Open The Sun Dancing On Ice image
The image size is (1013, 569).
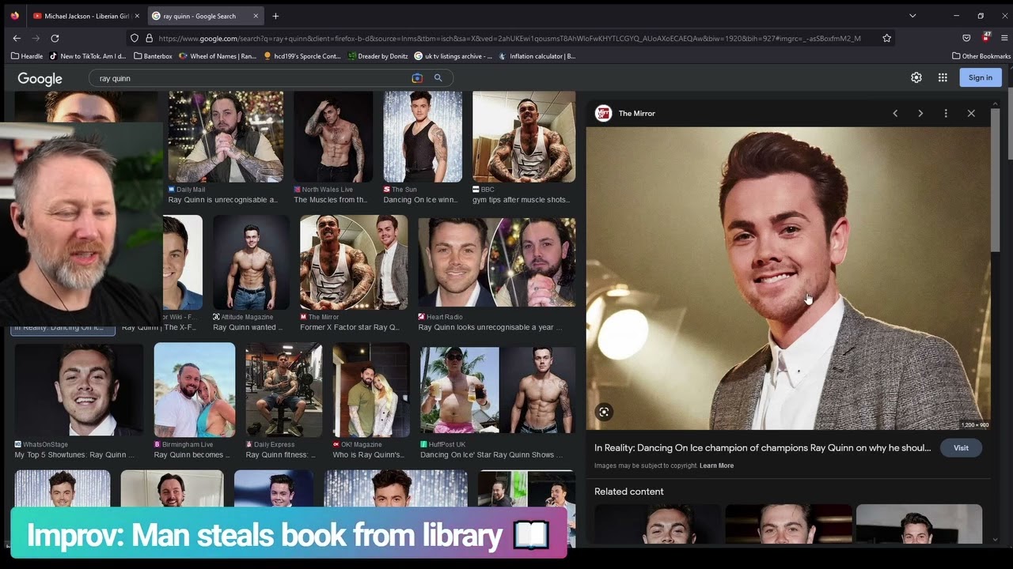coord(423,137)
